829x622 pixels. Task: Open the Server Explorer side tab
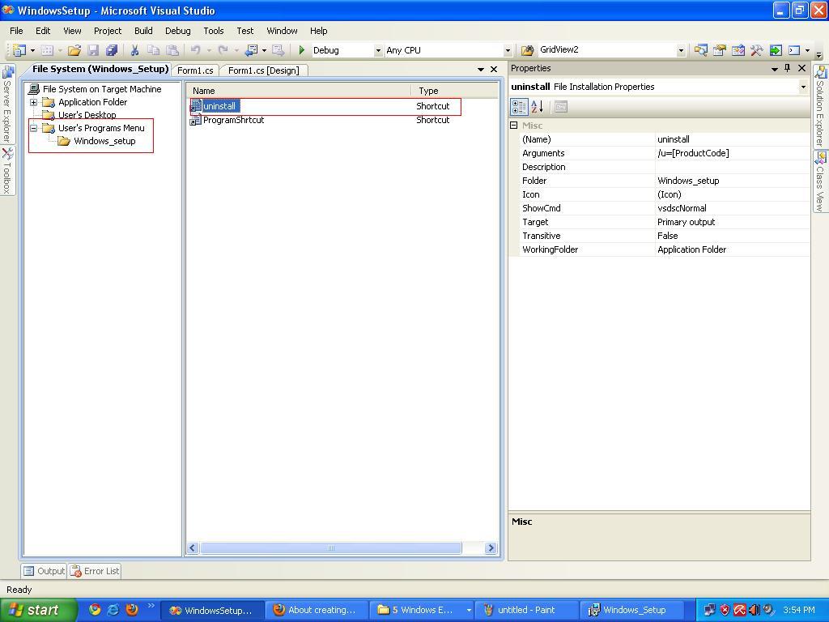[x=7, y=104]
